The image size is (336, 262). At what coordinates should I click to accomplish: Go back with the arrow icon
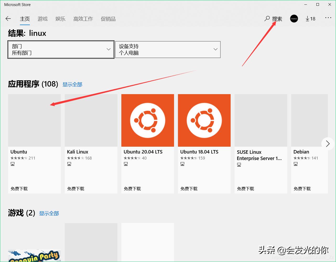[8, 19]
